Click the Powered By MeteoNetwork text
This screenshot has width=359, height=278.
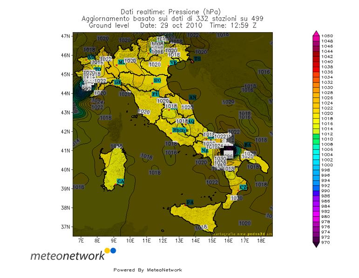click(x=148, y=270)
